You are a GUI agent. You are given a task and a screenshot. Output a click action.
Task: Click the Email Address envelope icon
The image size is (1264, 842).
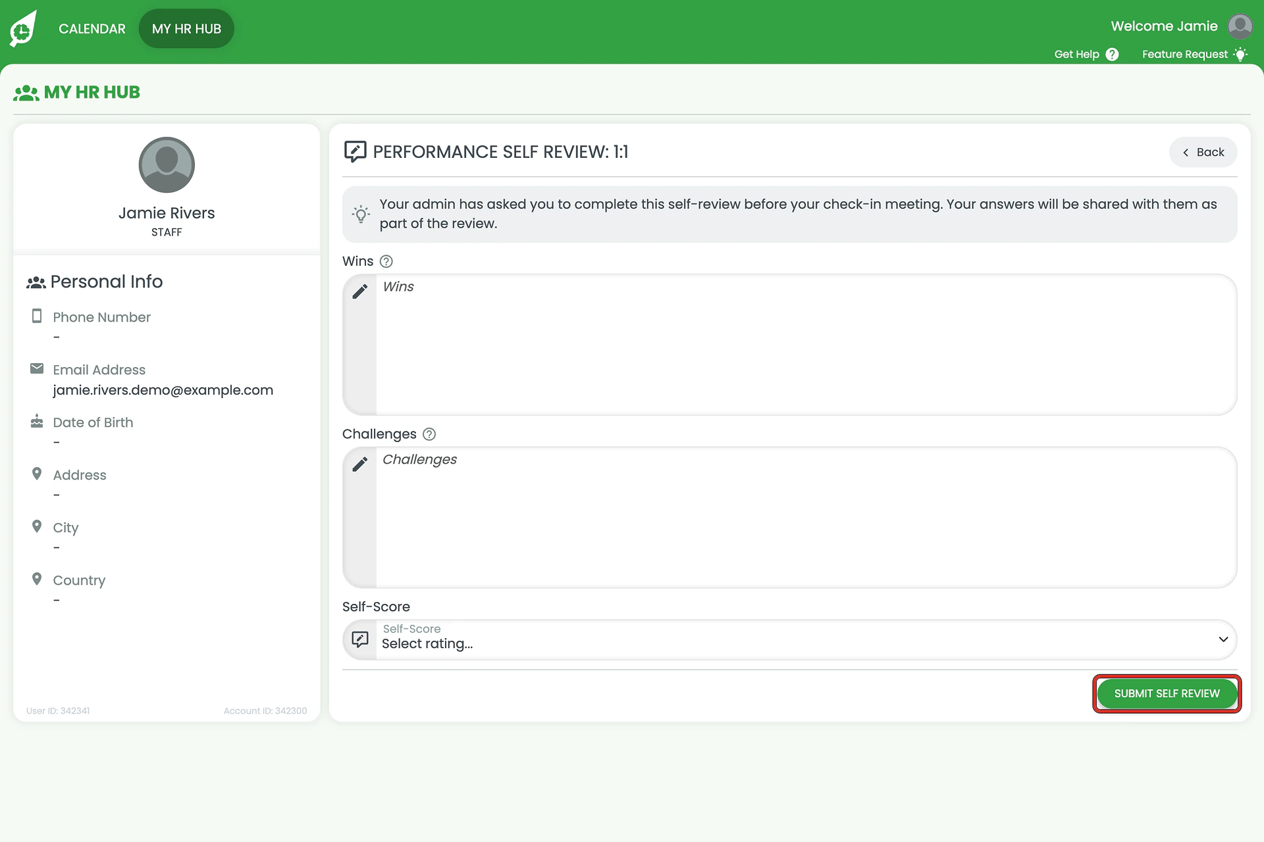click(x=37, y=368)
